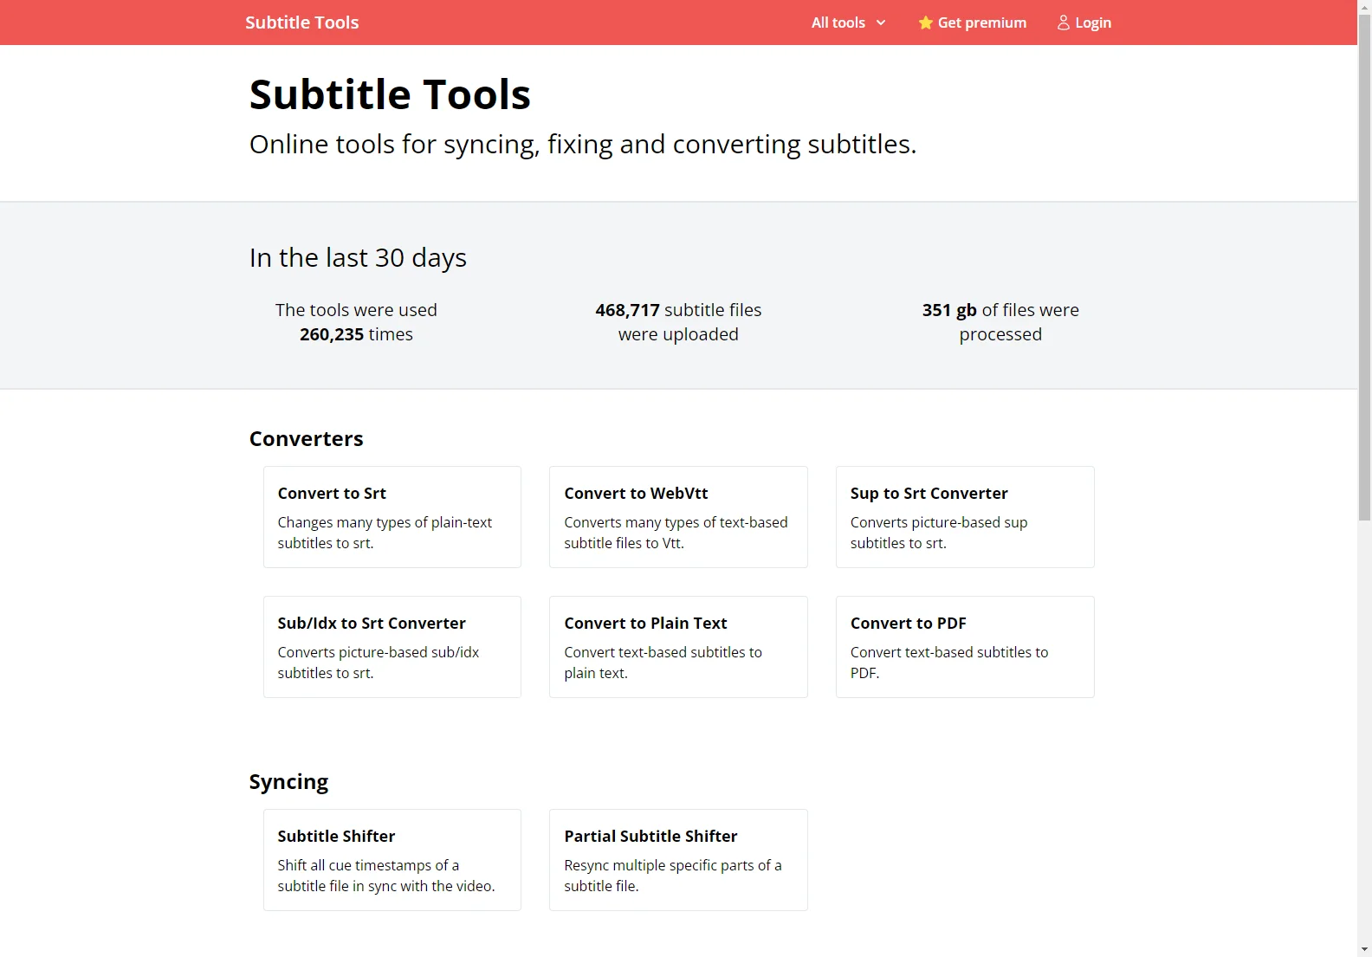
Task: Open the Convert to Srt tool
Action: pyautogui.click(x=392, y=517)
